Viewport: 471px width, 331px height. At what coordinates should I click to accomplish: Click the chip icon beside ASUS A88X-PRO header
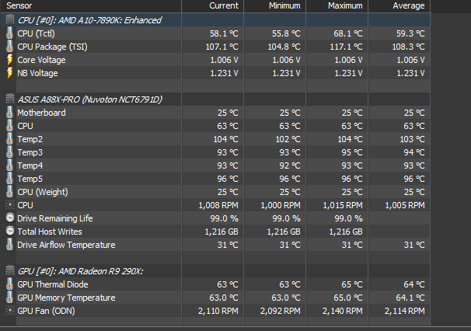10,99
